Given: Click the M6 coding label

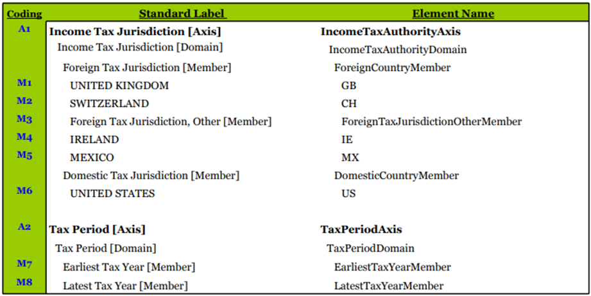Looking at the screenshot, I should pyautogui.click(x=24, y=190).
